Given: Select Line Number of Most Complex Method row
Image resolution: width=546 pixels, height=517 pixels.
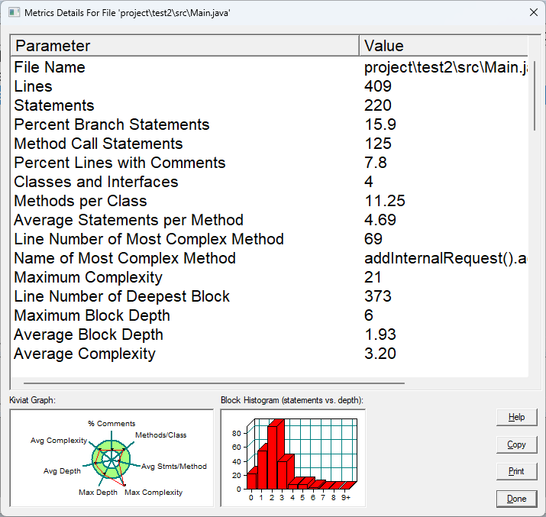Looking at the screenshot, I should (270, 239).
